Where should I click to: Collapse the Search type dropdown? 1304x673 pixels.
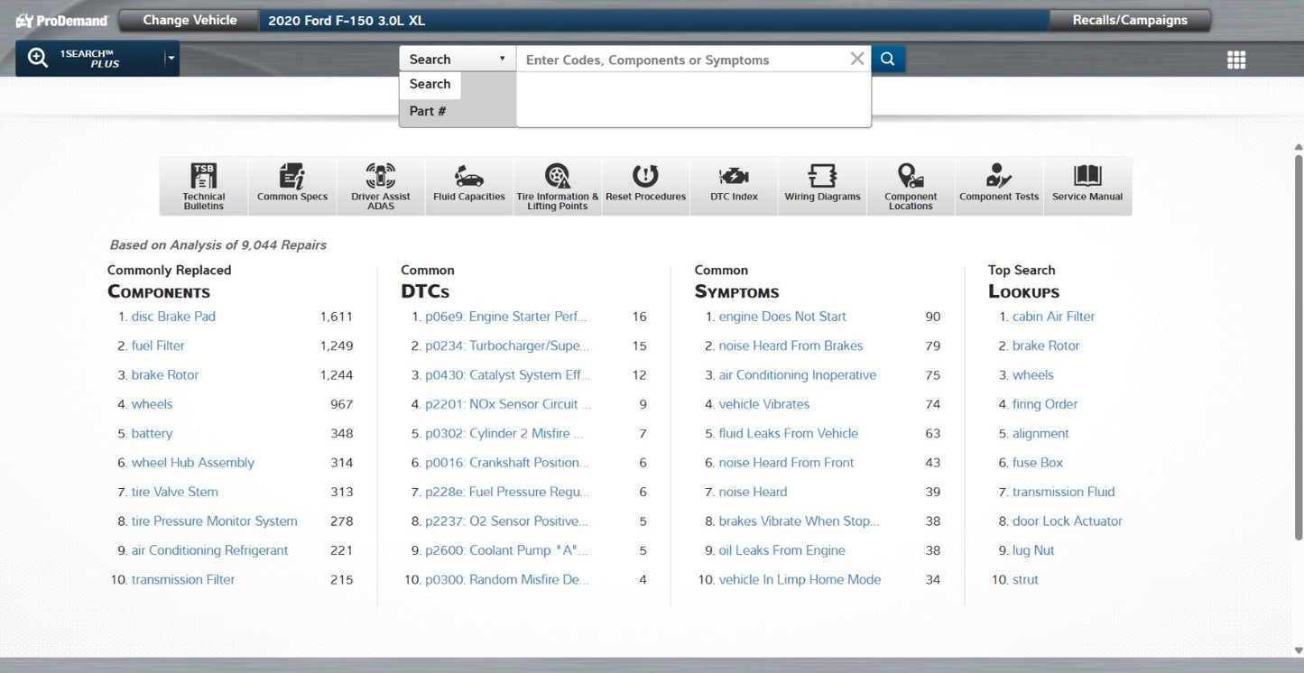pos(458,59)
